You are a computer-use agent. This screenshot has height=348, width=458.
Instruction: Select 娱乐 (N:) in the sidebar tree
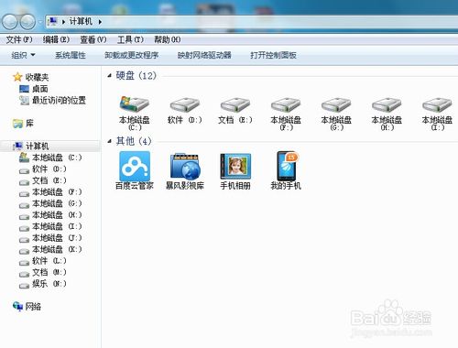(43, 284)
